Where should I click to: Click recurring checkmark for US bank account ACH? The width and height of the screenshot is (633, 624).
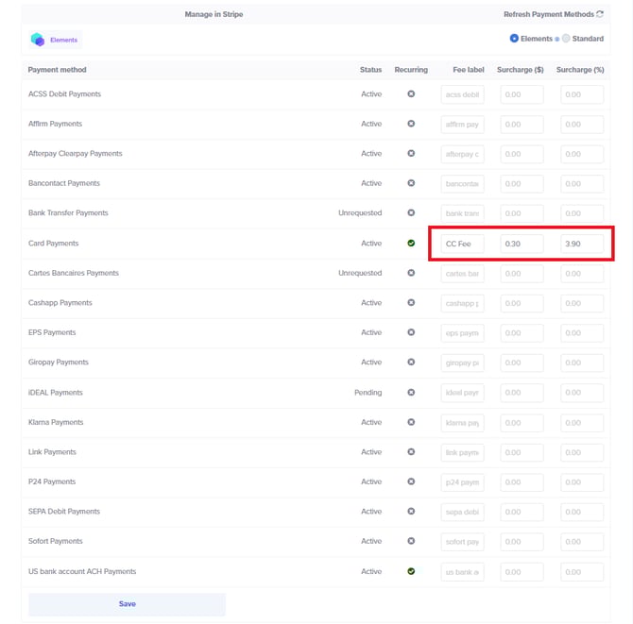pyautogui.click(x=411, y=571)
